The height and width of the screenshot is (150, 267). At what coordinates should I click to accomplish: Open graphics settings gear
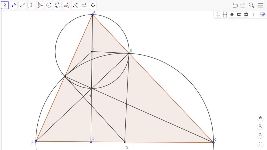pos(246,15)
